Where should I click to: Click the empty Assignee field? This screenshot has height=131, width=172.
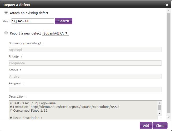coord(85,90)
